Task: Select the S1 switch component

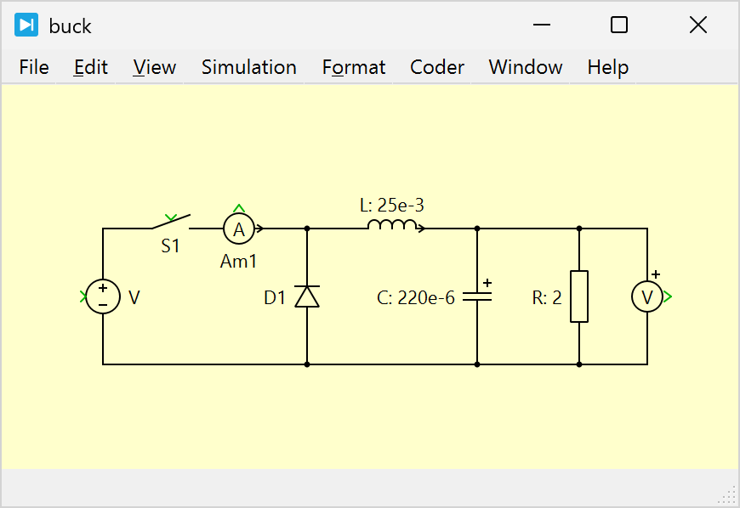Action: coord(171,224)
